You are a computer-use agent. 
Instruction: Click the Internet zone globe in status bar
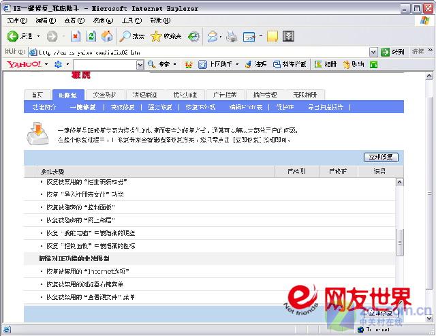coord(360,330)
